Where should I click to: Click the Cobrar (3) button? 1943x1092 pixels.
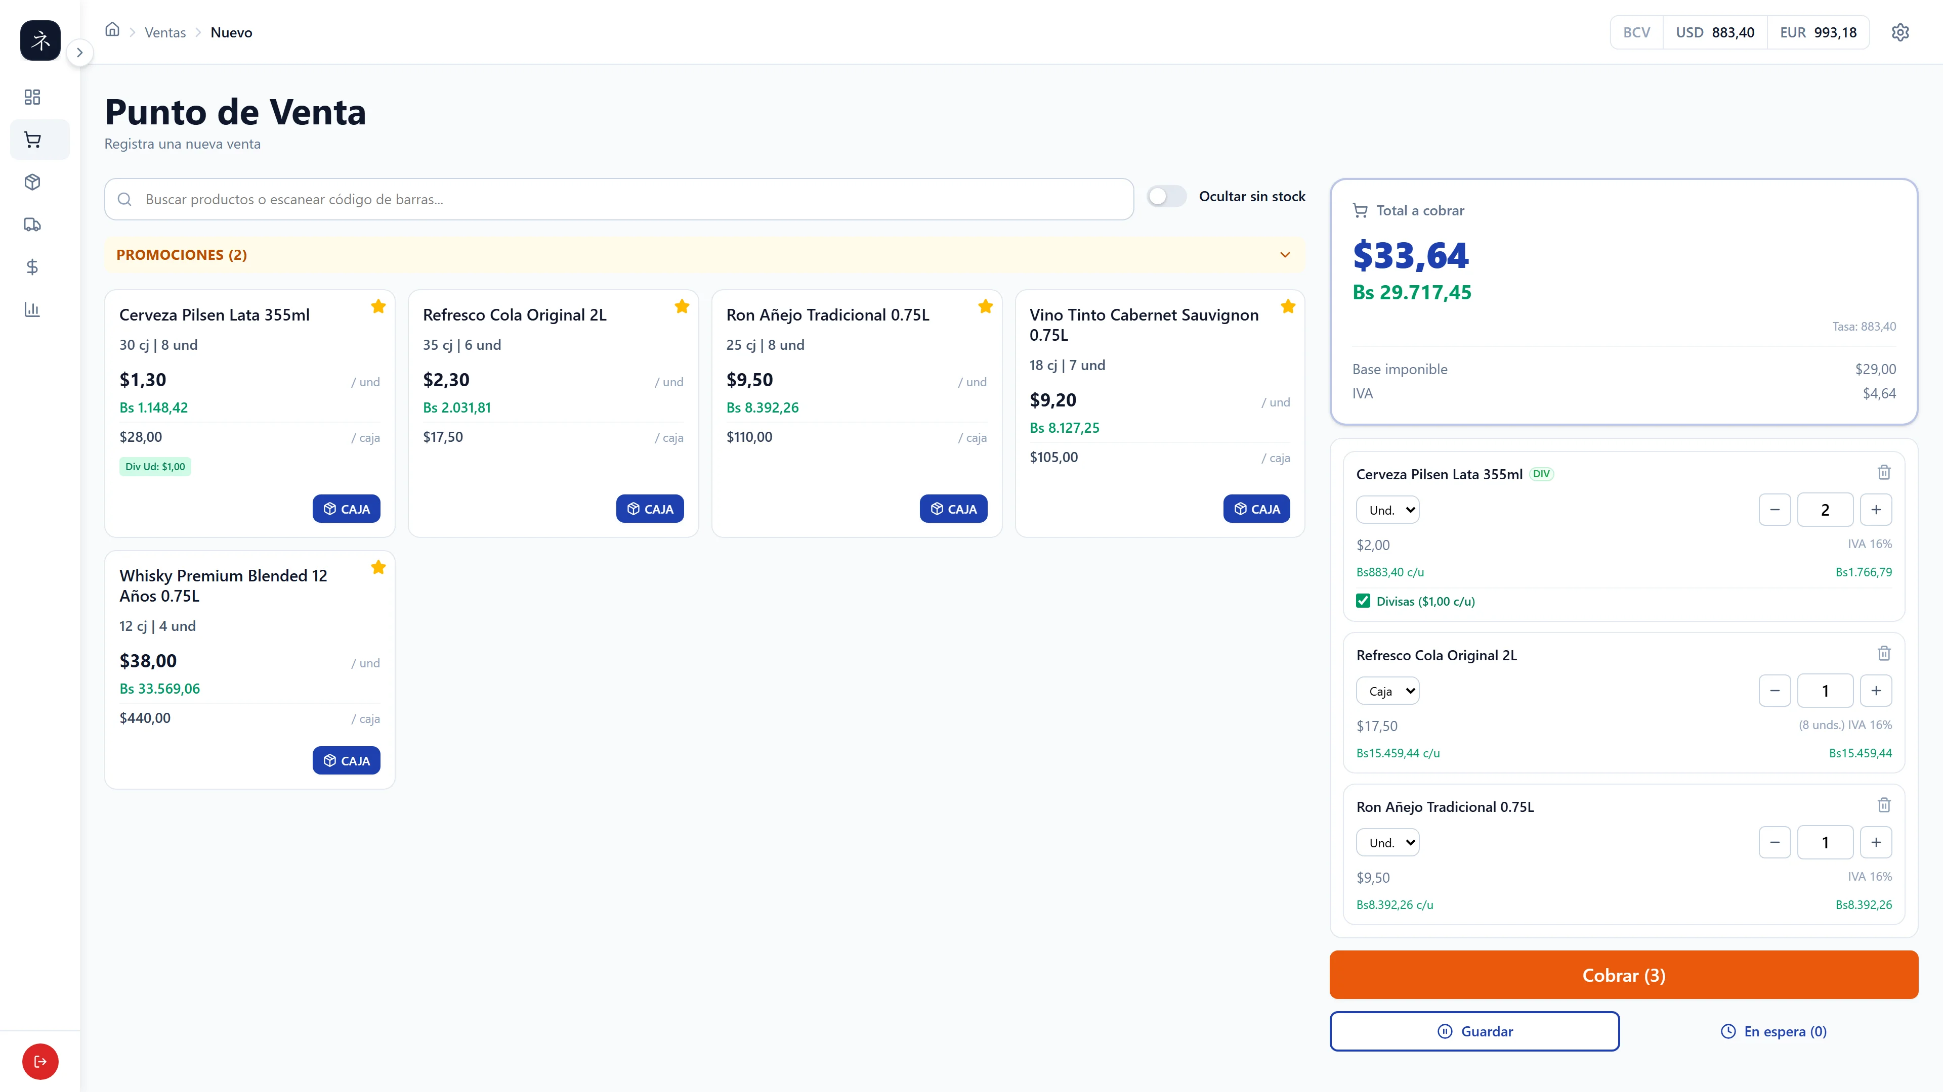coord(1623,974)
